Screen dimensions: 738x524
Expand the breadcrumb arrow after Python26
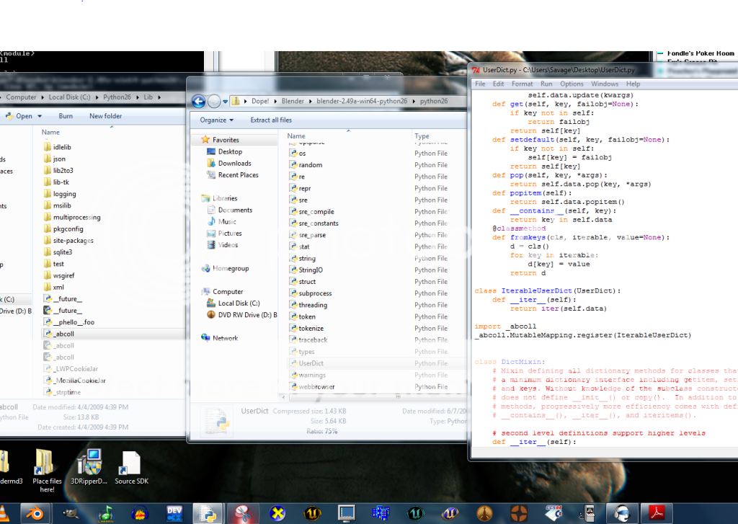[x=138, y=97]
